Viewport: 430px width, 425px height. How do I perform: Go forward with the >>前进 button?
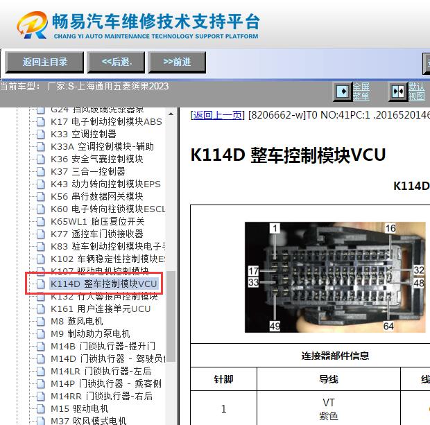[177, 62]
